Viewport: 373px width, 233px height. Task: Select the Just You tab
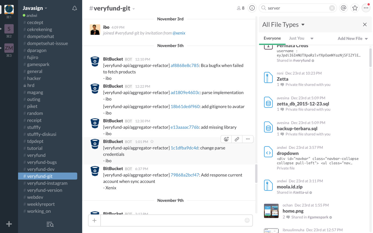coord(297,38)
